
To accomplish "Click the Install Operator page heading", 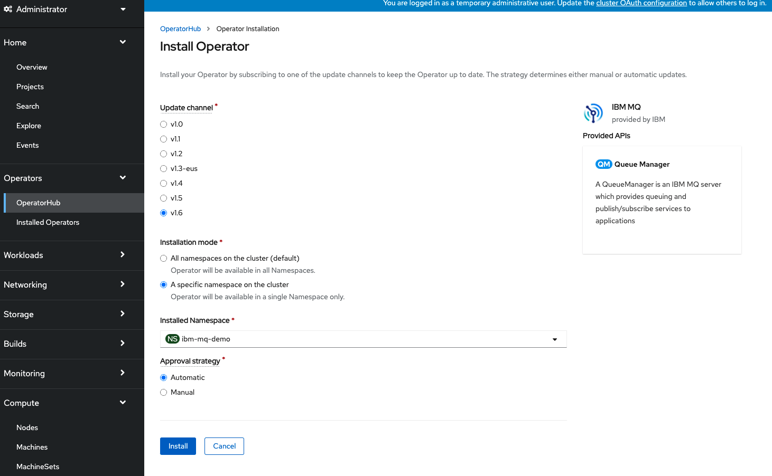I will [204, 46].
